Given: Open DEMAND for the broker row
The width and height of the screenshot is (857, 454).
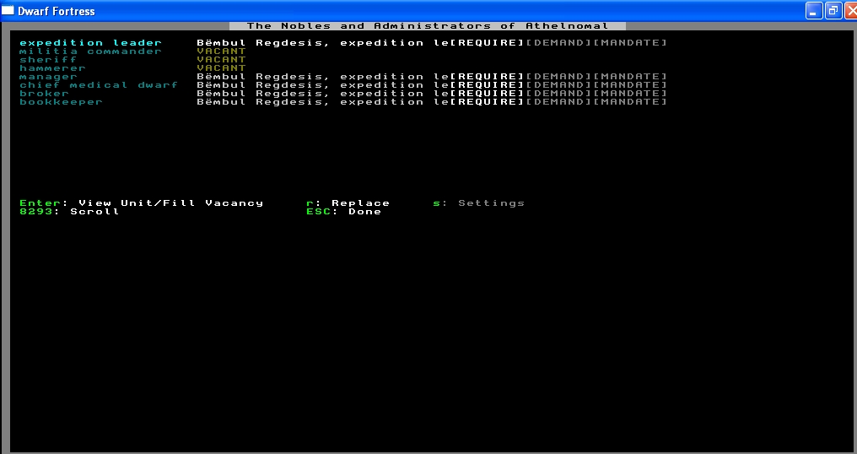Looking at the screenshot, I should [x=558, y=94].
